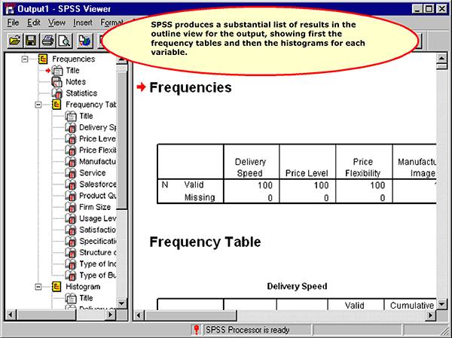Click the Cumulative column header
This screenshot has width=452, height=338.
point(411,306)
